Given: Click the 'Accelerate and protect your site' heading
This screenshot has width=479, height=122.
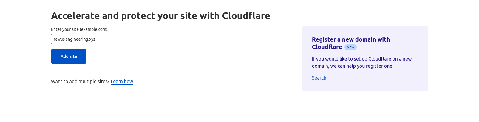Looking at the screenshot, I should (x=160, y=15).
